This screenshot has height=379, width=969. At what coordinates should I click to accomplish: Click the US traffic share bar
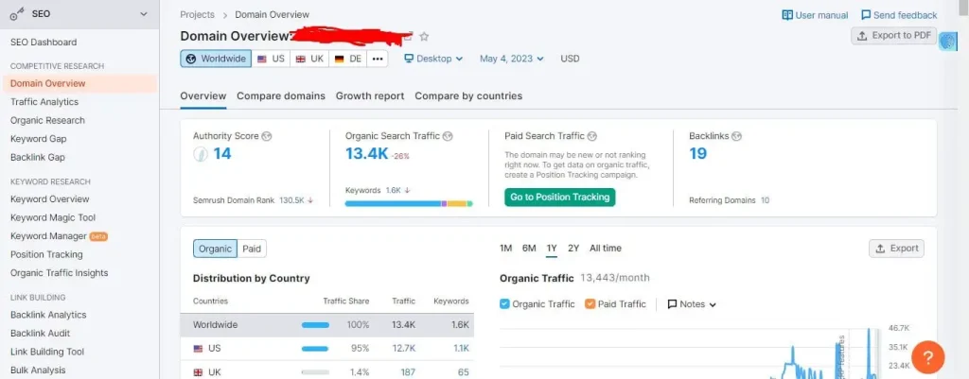tap(315, 348)
